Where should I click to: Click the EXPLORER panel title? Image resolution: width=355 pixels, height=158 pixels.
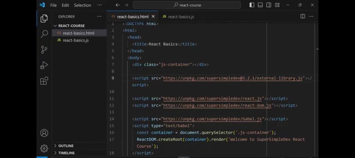[66, 17]
